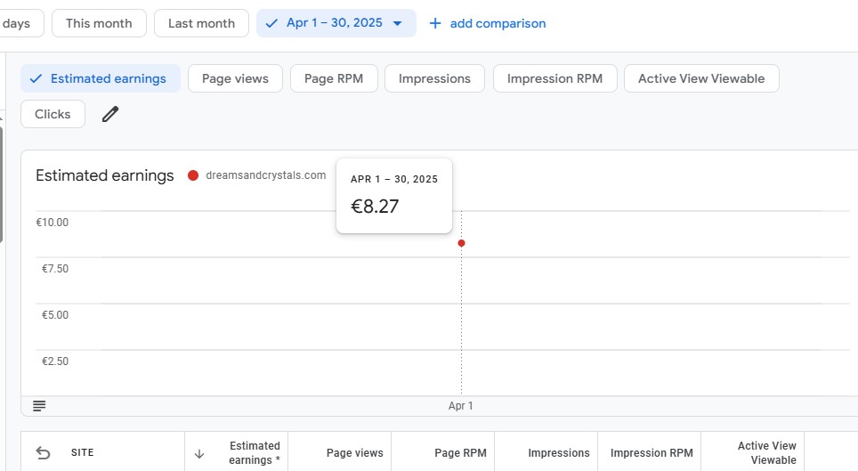Click the add comparison link
Screen dimensions: 858x471
(498, 23)
